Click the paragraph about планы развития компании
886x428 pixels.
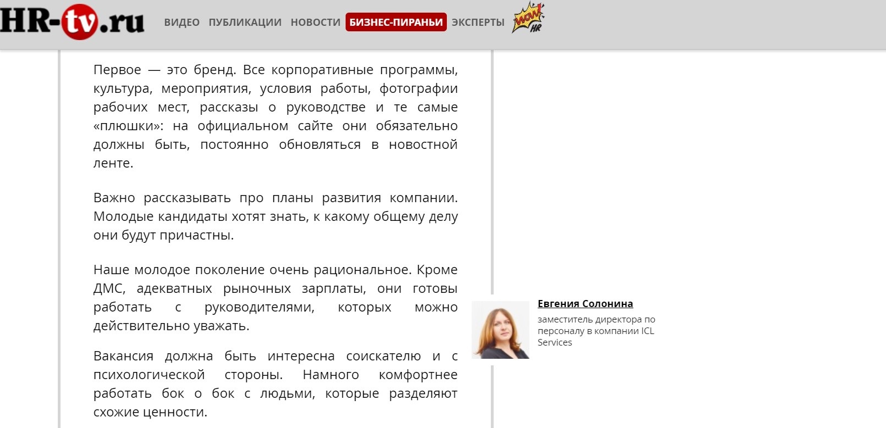(x=275, y=216)
